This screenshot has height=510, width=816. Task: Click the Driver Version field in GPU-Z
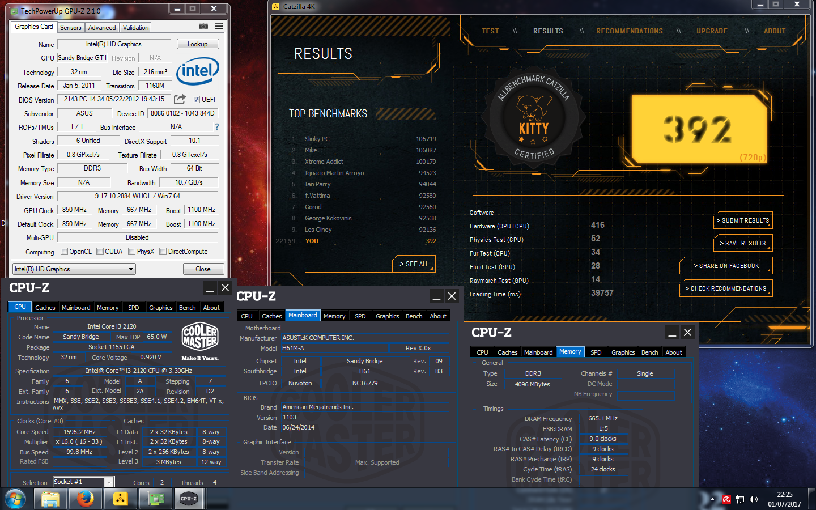point(138,196)
